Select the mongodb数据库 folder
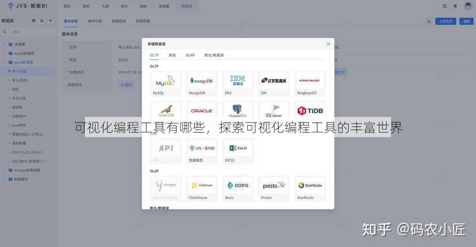Viewport: 476px width, 247px height. (x=27, y=170)
